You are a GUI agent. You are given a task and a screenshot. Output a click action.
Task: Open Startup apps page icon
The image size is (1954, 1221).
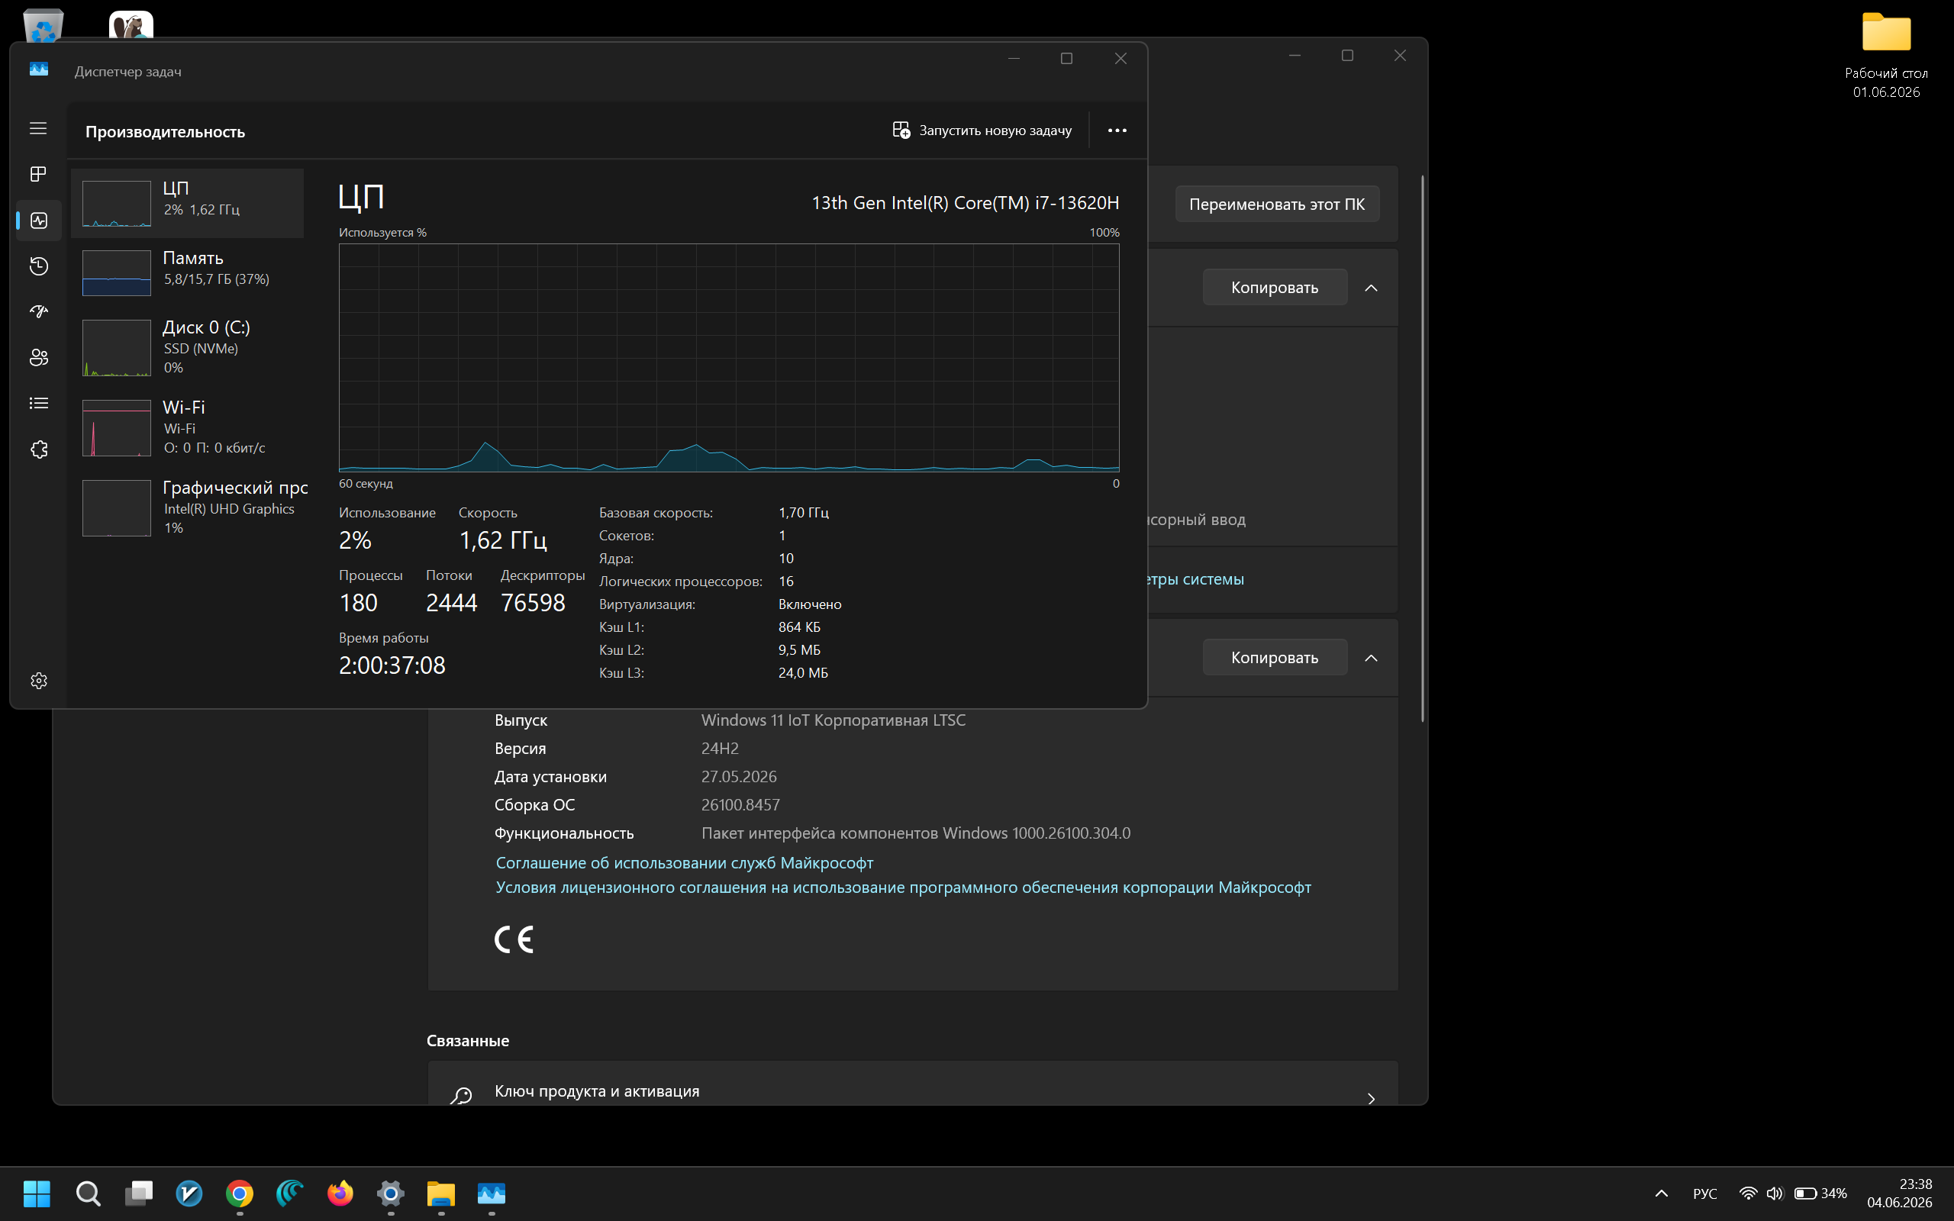pyautogui.click(x=38, y=311)
